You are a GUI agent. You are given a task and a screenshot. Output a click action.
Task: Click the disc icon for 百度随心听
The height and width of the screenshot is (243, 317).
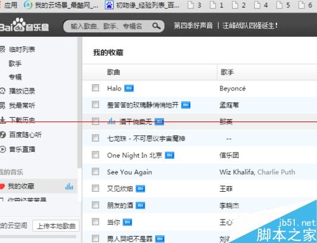click(x=3, y=135)
